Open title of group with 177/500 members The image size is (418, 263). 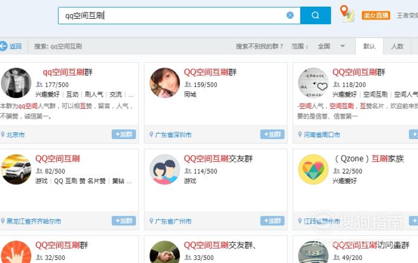pyautogui.click(x=68, y=72)
